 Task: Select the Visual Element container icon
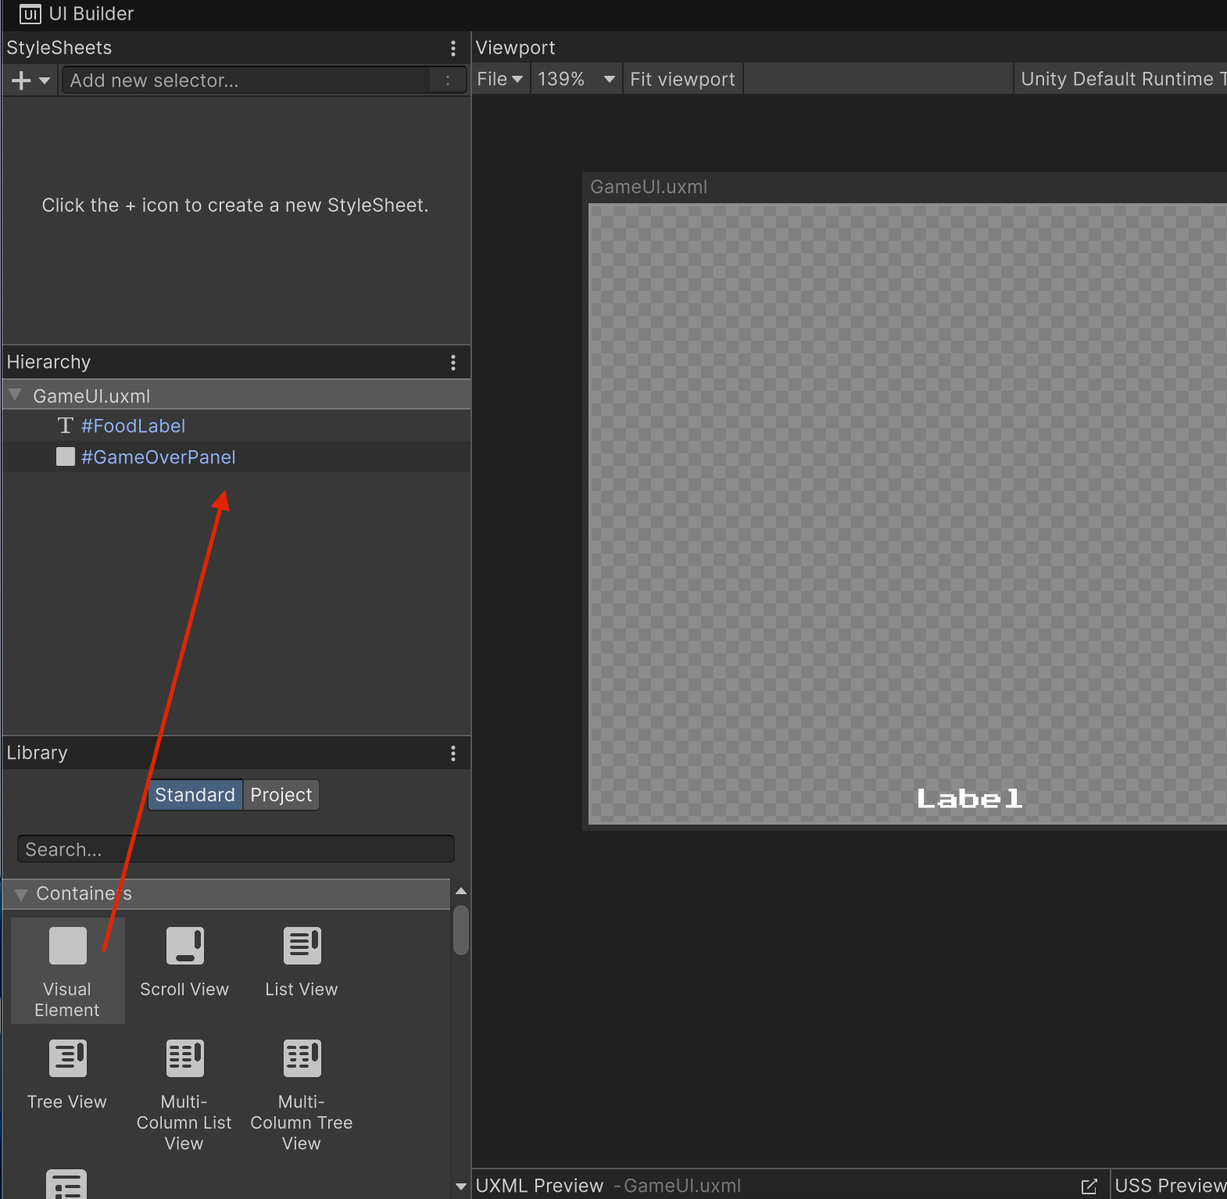pos(67,947)
